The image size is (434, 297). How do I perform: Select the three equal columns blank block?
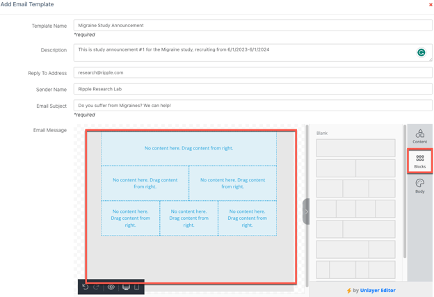click(355, 188)
